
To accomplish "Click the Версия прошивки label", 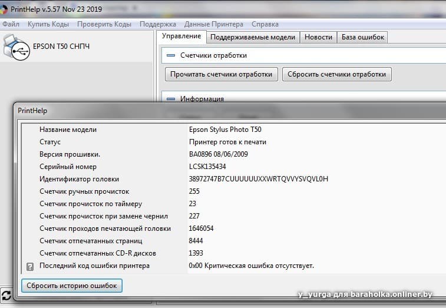I will [70, 154].
